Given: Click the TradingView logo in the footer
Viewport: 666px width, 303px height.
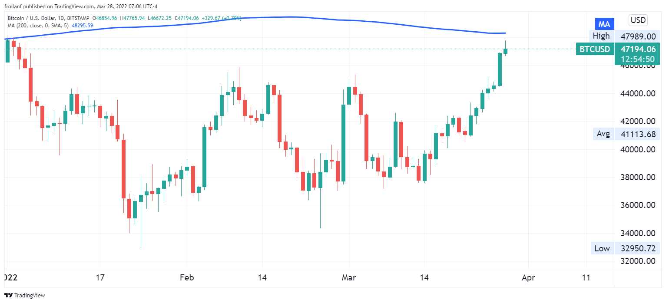Looking at the screenshot, I should [x=25, y=296].
